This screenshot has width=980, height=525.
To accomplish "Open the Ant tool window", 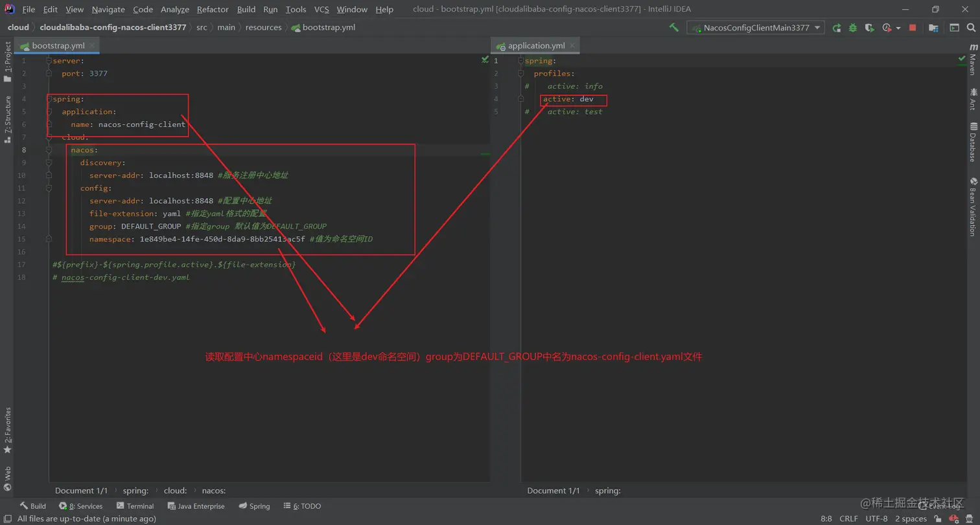I will point(973,99).
